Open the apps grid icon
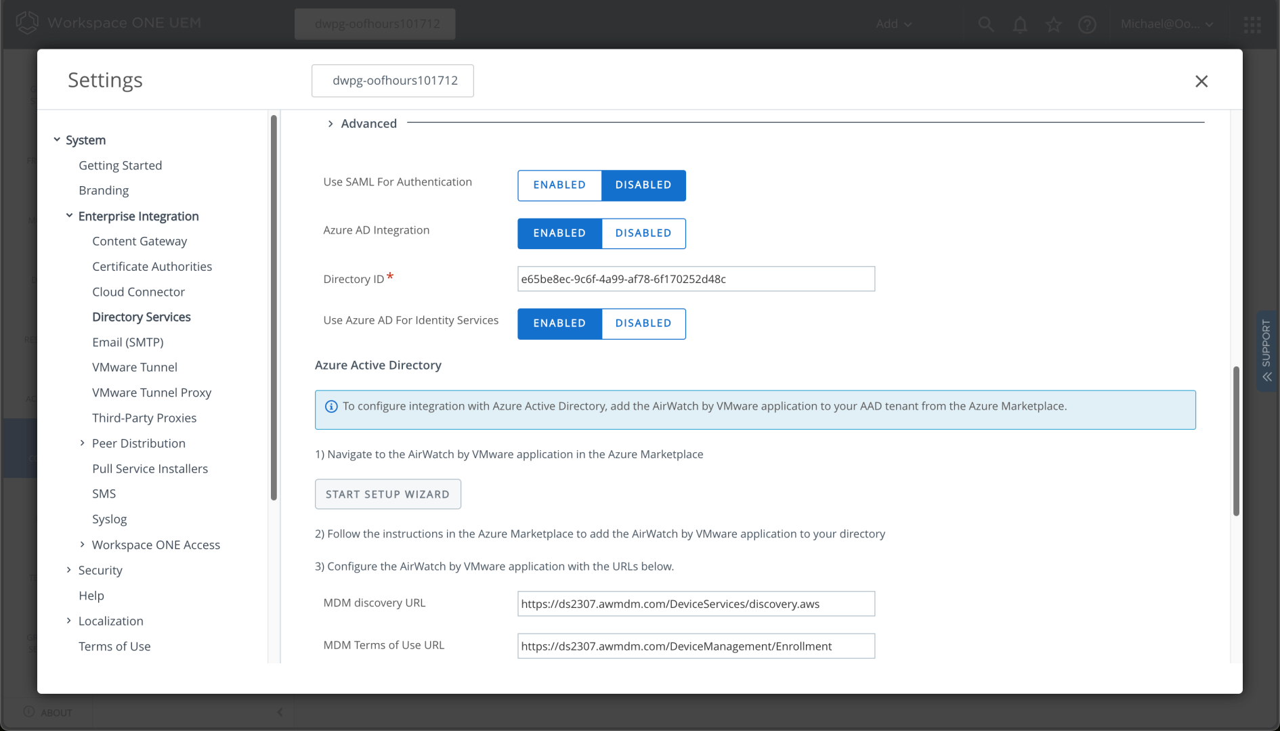This screenshot has height=731, width=1280. pos(1252,24)
